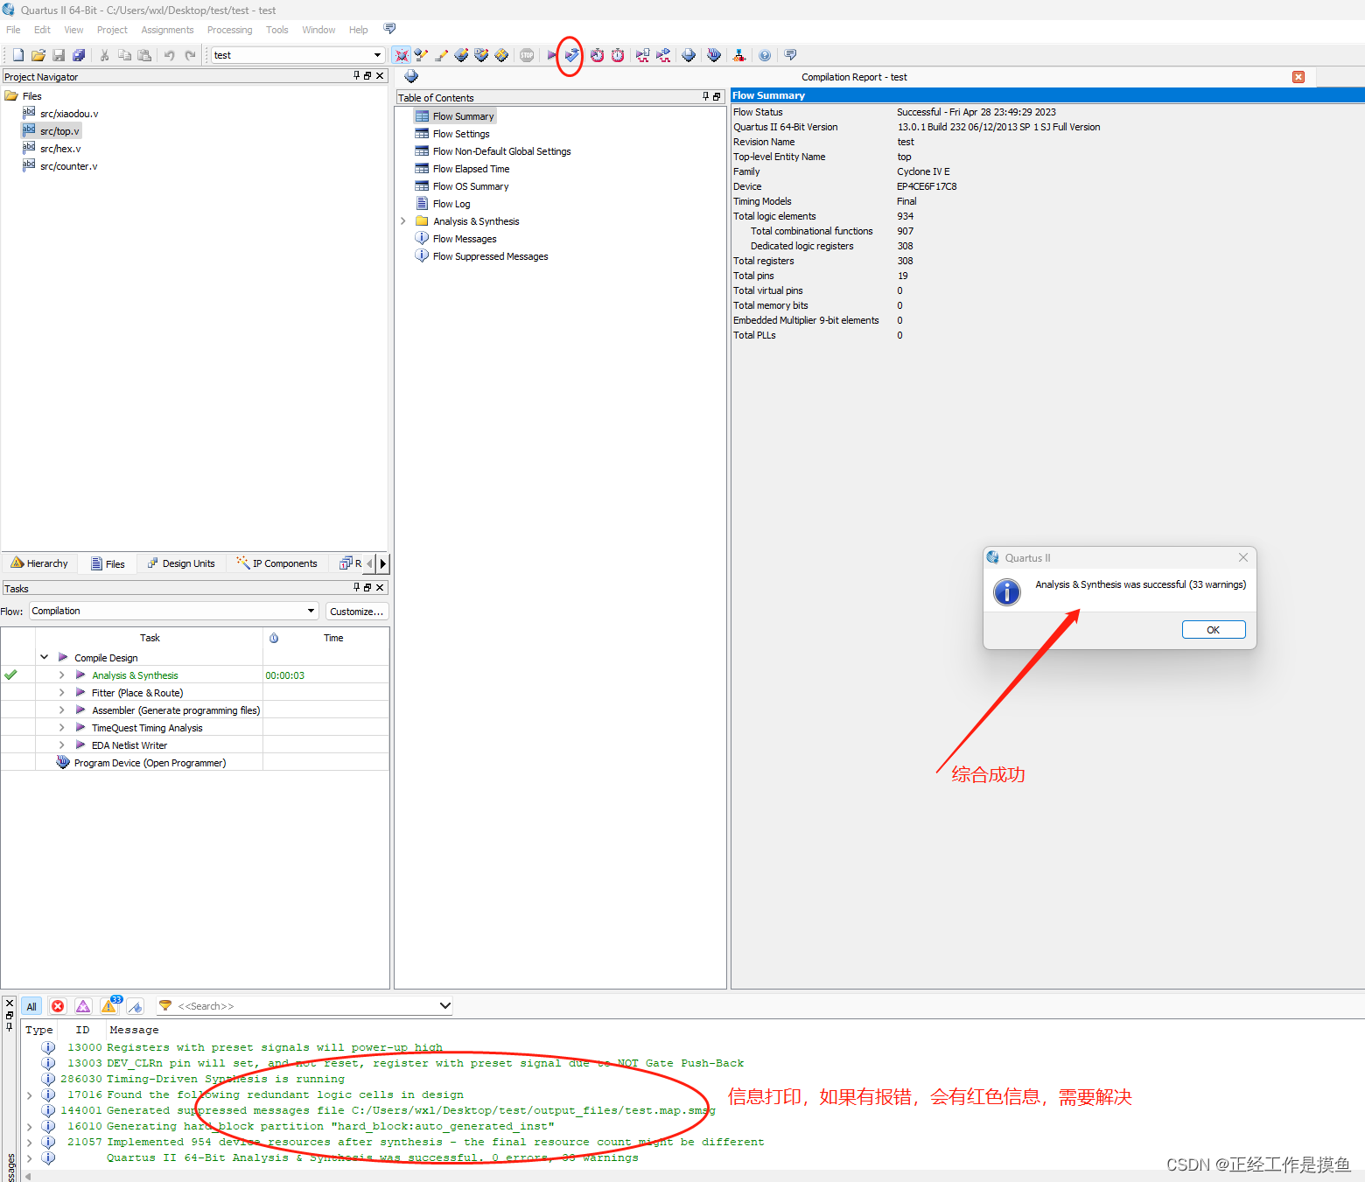Click the messages <<Search>> field

tap(304, 1006)
